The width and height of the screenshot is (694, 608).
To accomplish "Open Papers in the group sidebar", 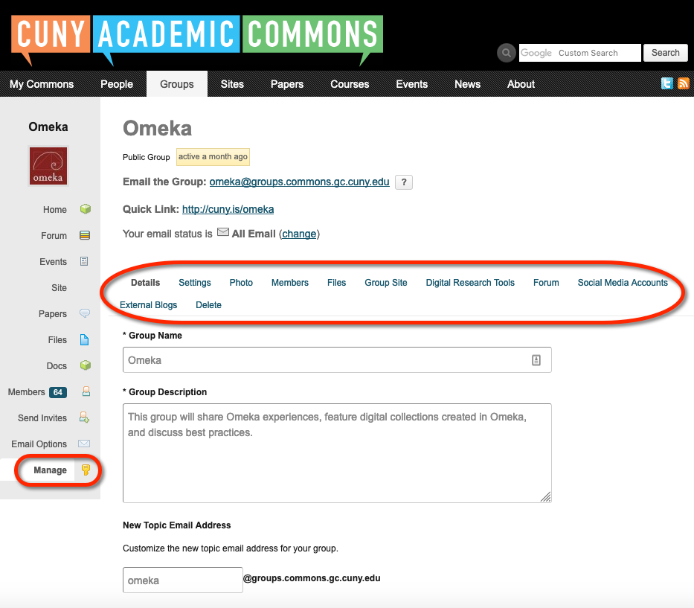I will [53, 314].
